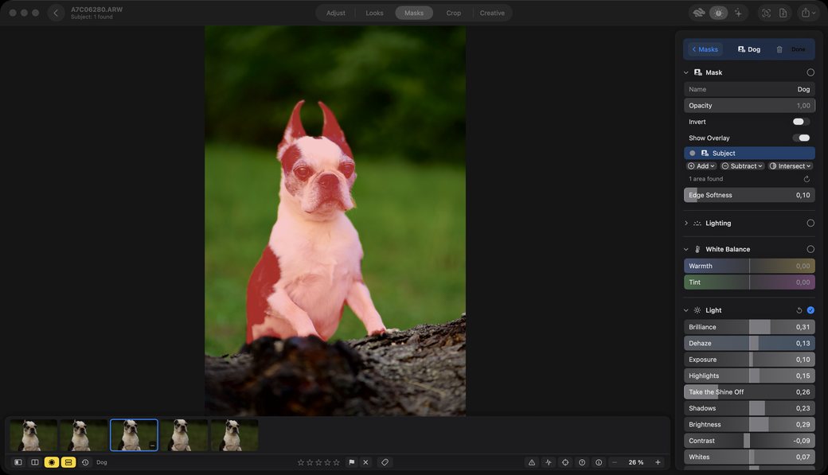Refresh the '1 area found' detection
Viewport: 828px width, 475px height.
807,179
